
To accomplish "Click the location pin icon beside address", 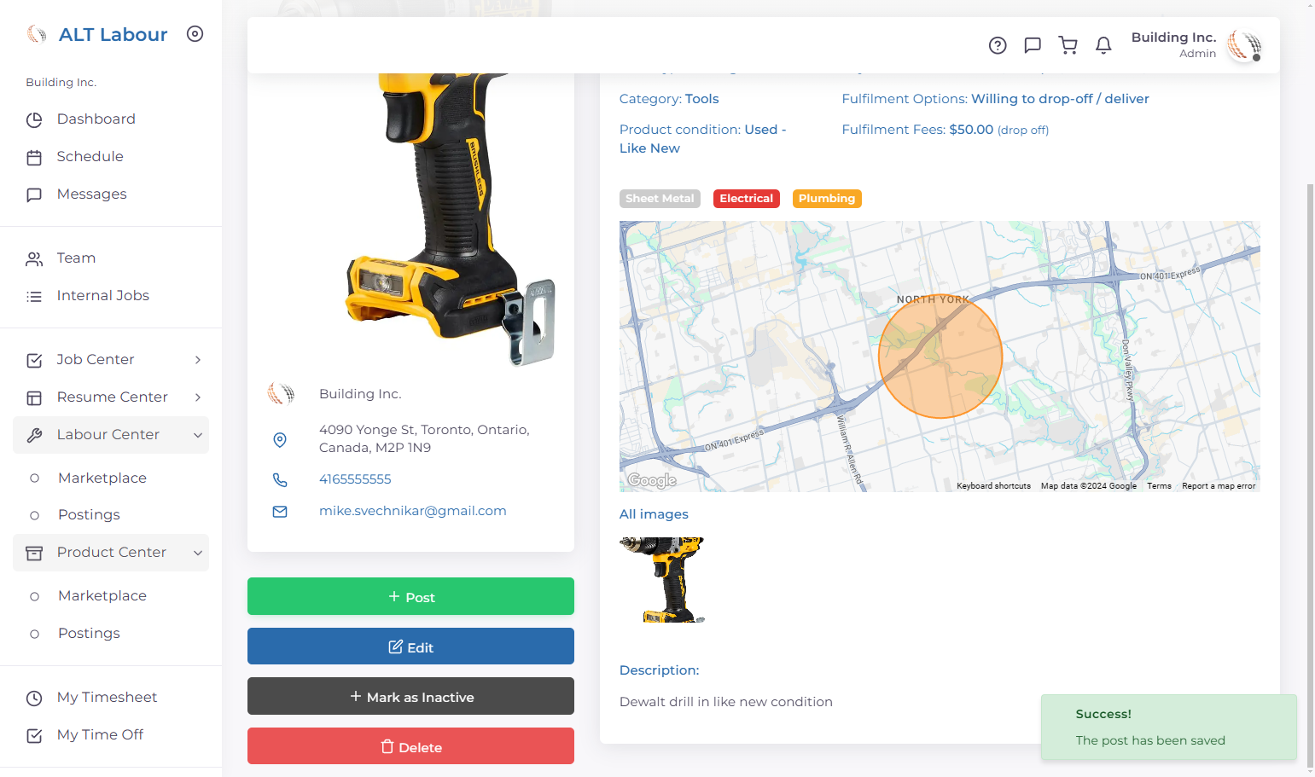I will click(280, 439).
